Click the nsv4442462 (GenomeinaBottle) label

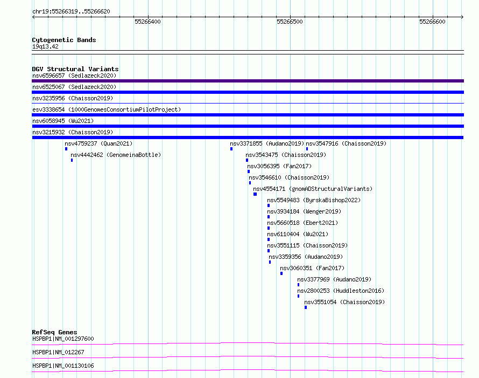[116, 155]
